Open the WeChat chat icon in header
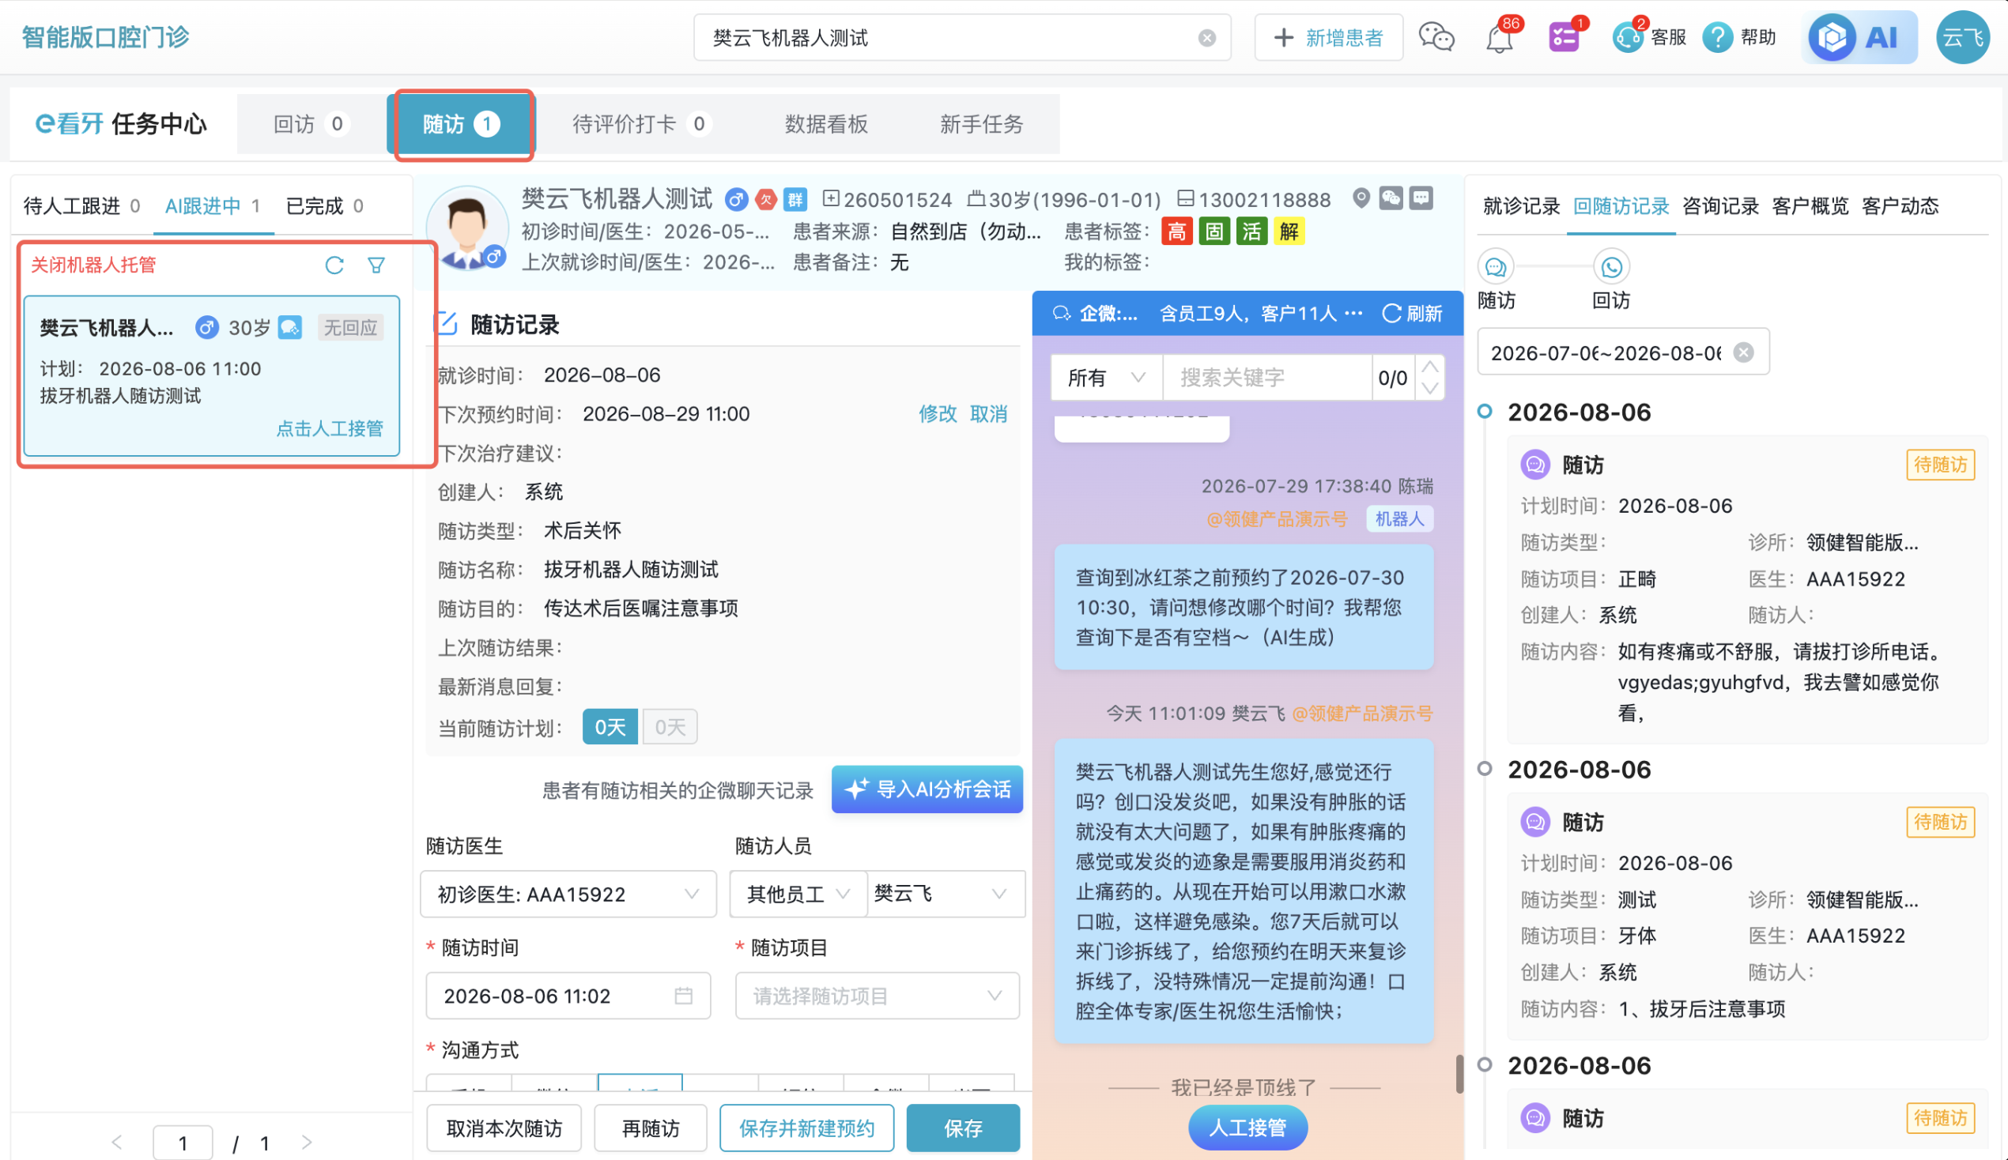This screenshot has height=1160, width=2008. tap(1436, 36)
